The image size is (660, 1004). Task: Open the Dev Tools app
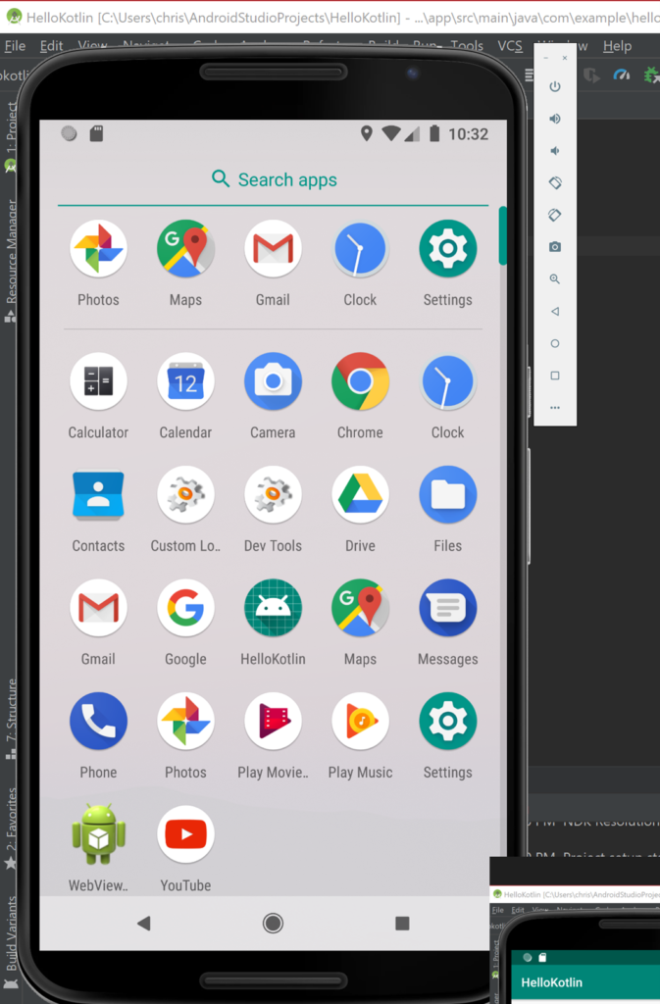pos(273,494)
